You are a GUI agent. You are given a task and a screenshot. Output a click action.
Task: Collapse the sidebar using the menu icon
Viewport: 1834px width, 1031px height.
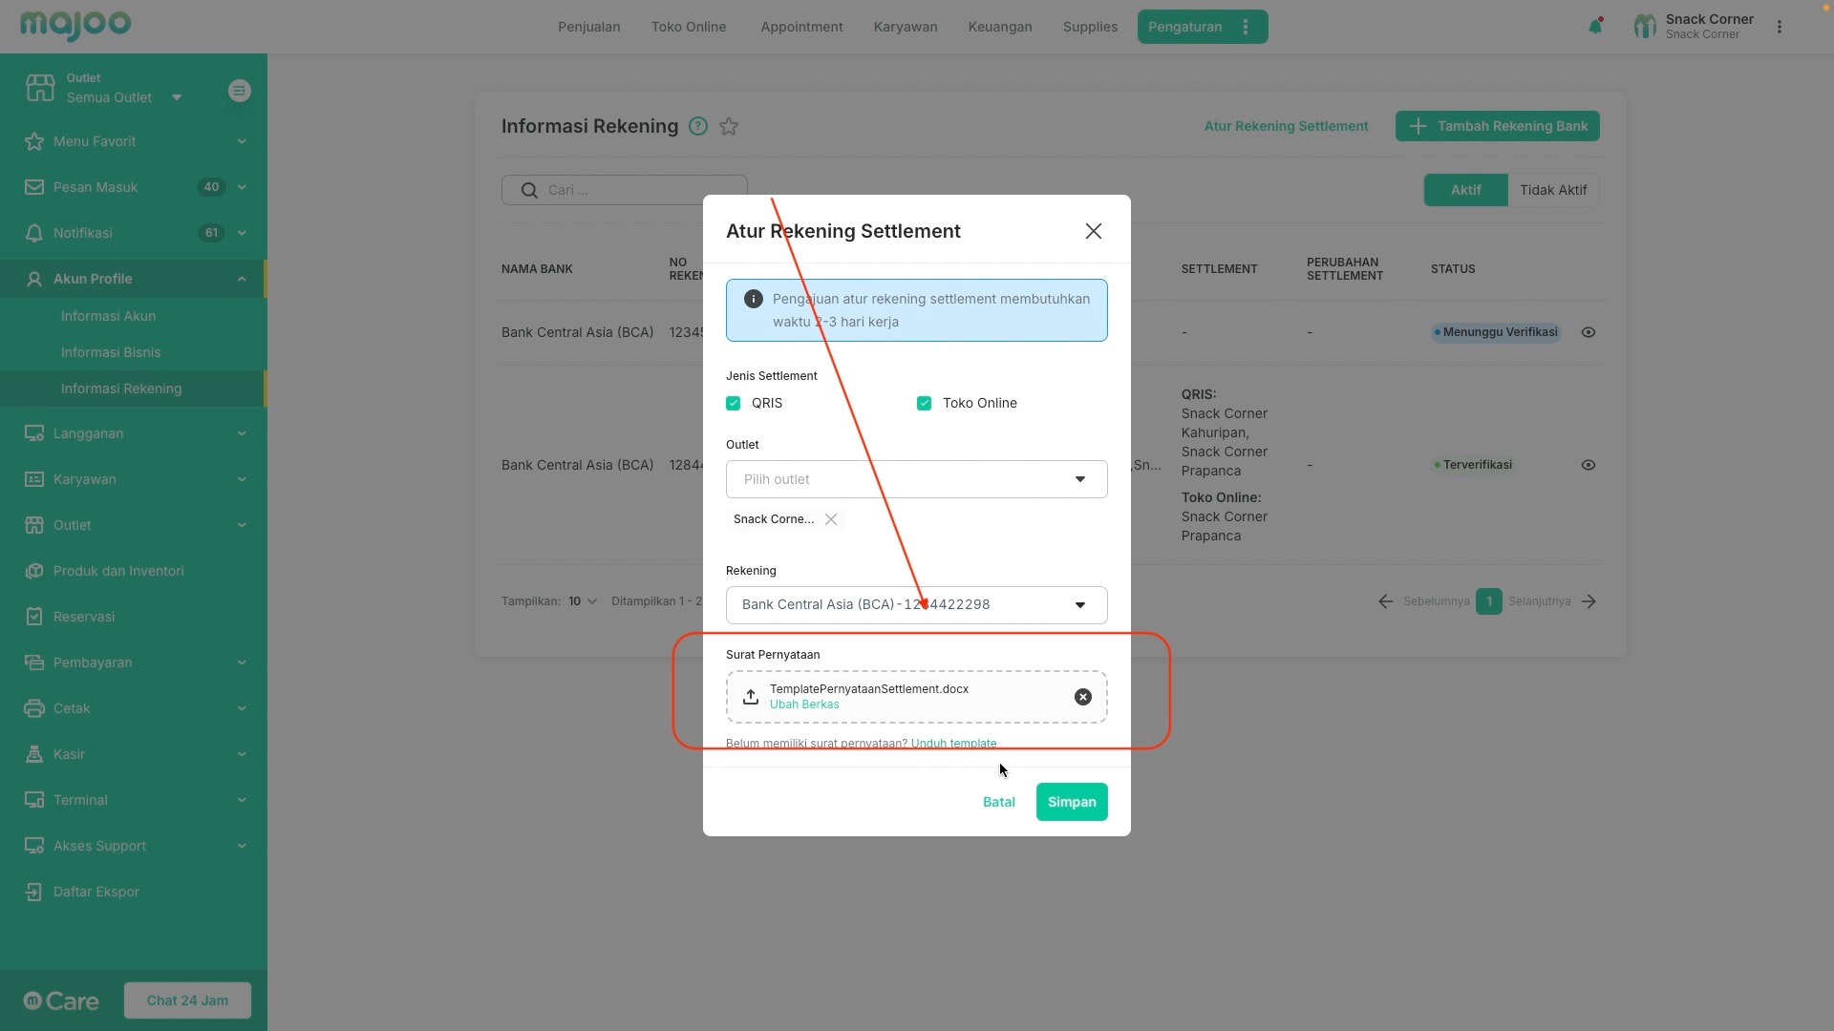[x=239, y=91]
